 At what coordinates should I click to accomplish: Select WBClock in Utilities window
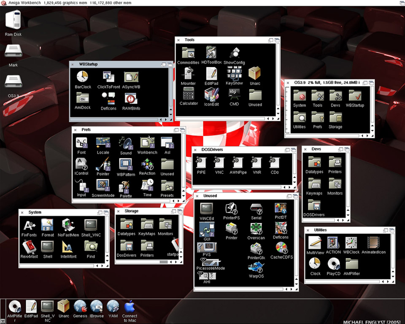(x=351, y=243)
